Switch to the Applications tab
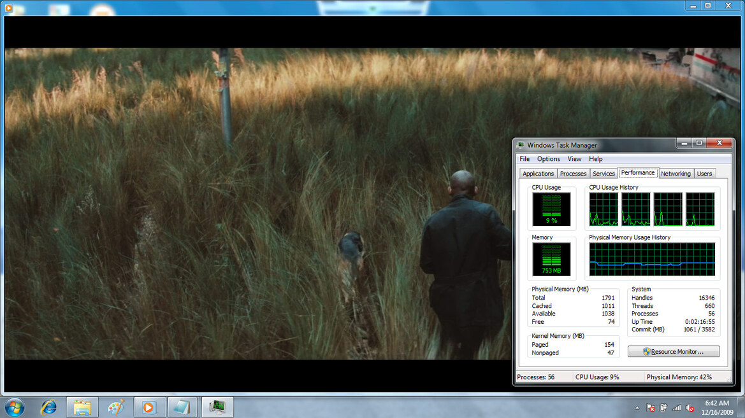745x418 pixels. [x=538, y=174]
